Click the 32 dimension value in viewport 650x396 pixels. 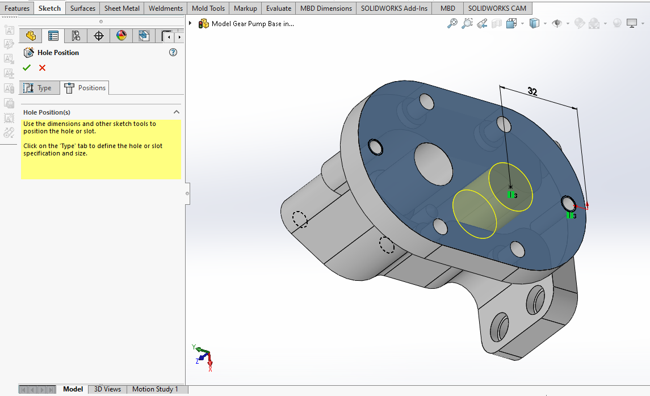coord(532,92)
